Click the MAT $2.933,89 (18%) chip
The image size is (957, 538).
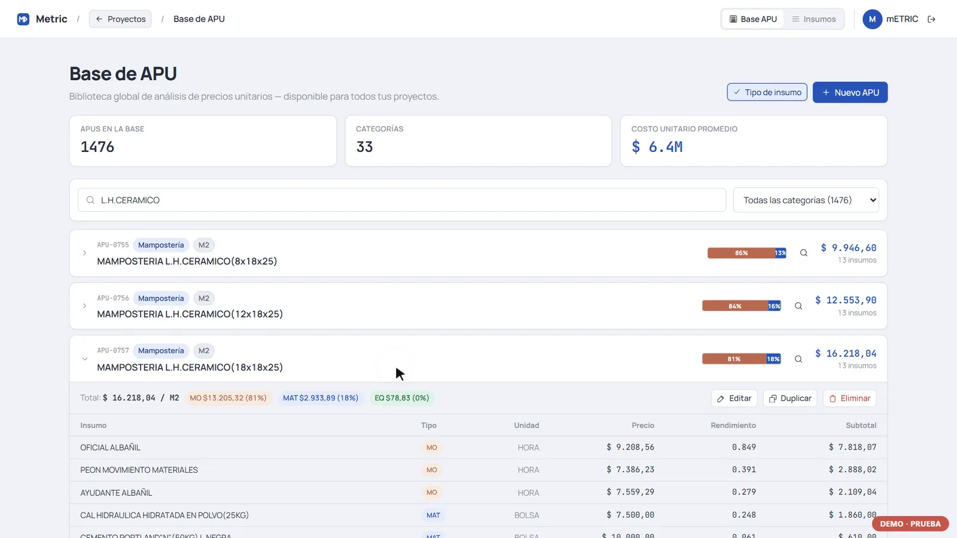[x=321, y=398]
